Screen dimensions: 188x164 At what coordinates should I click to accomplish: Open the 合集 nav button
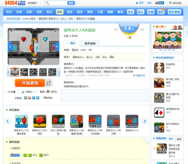151,12
